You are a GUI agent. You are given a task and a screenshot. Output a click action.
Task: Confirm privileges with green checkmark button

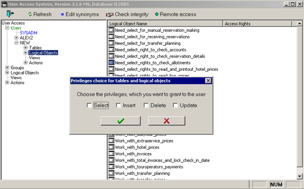(x=120, y=121)
